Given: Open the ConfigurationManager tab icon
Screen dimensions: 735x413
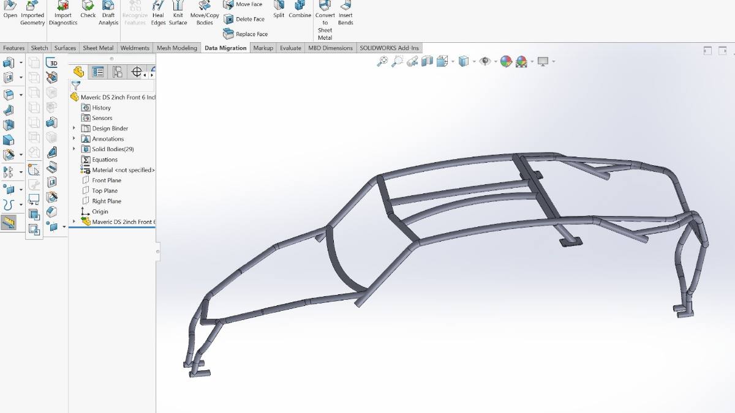Looking at the screenshot, I should pos(118,72).
